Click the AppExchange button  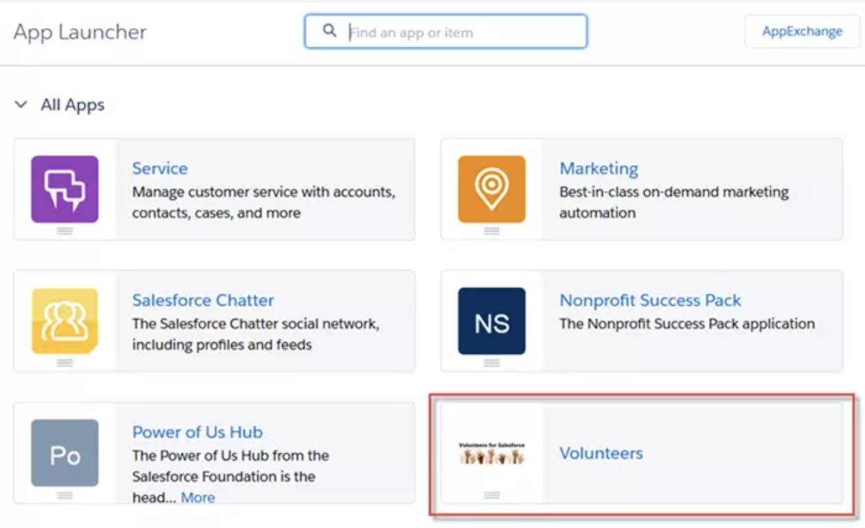click(802, 32)
